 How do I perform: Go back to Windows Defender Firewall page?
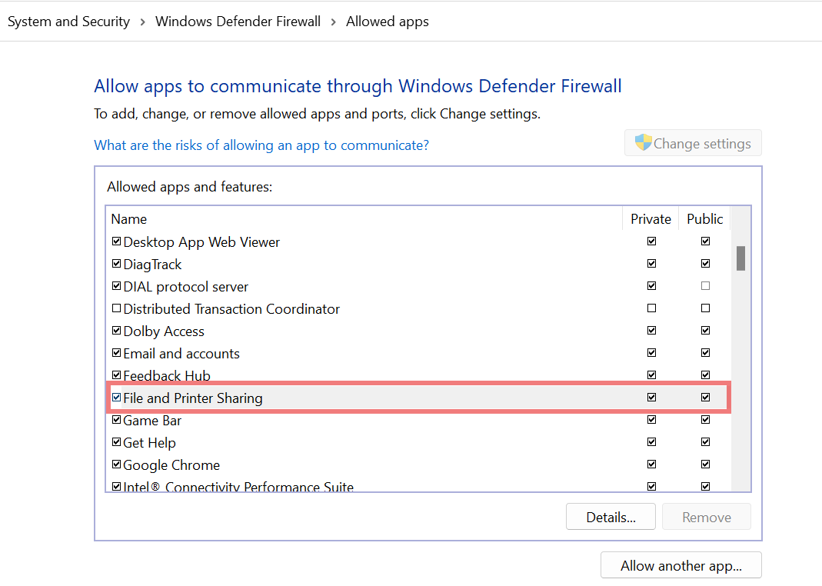pos(238,21)
